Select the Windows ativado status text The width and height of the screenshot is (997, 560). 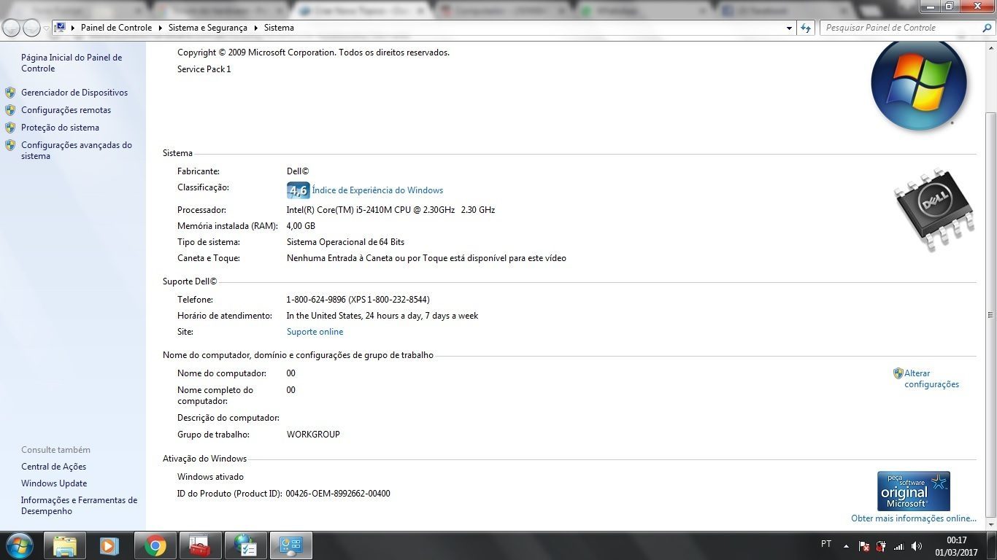[x=210, y=477]
